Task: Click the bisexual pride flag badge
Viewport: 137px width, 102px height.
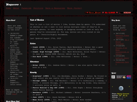Action: point(129,77)
